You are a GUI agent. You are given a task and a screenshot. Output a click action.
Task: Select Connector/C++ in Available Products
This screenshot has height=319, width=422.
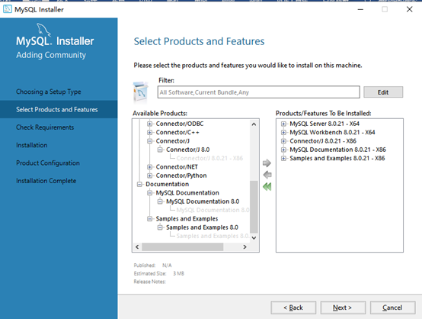(x=177, y=132)
